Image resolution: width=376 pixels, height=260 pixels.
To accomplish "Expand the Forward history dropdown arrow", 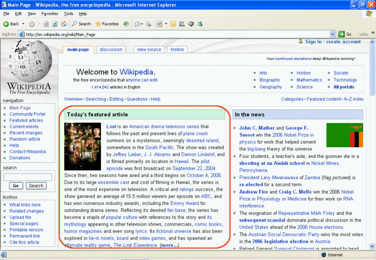I will pyautogui.click(x=39, y=24).
